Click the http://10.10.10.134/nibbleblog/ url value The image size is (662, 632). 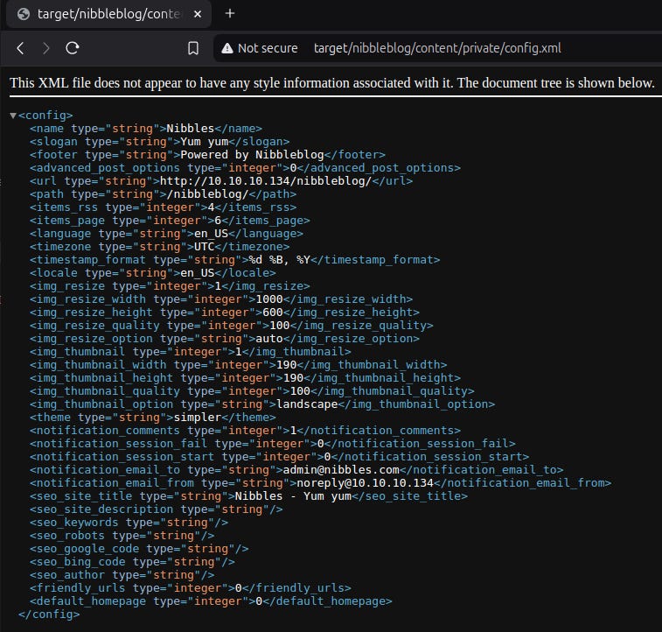(x=266, y=181)
